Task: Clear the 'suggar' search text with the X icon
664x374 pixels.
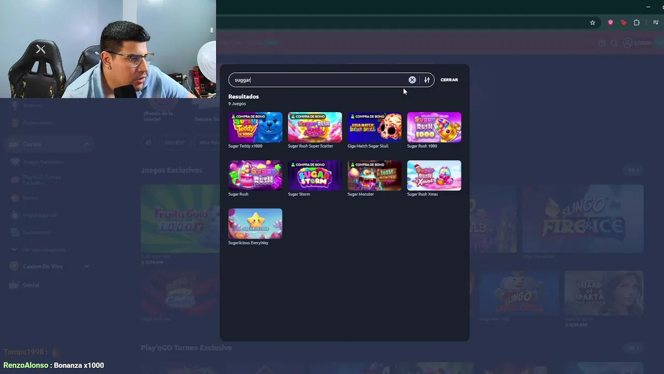Action: [x=412, y=80]
